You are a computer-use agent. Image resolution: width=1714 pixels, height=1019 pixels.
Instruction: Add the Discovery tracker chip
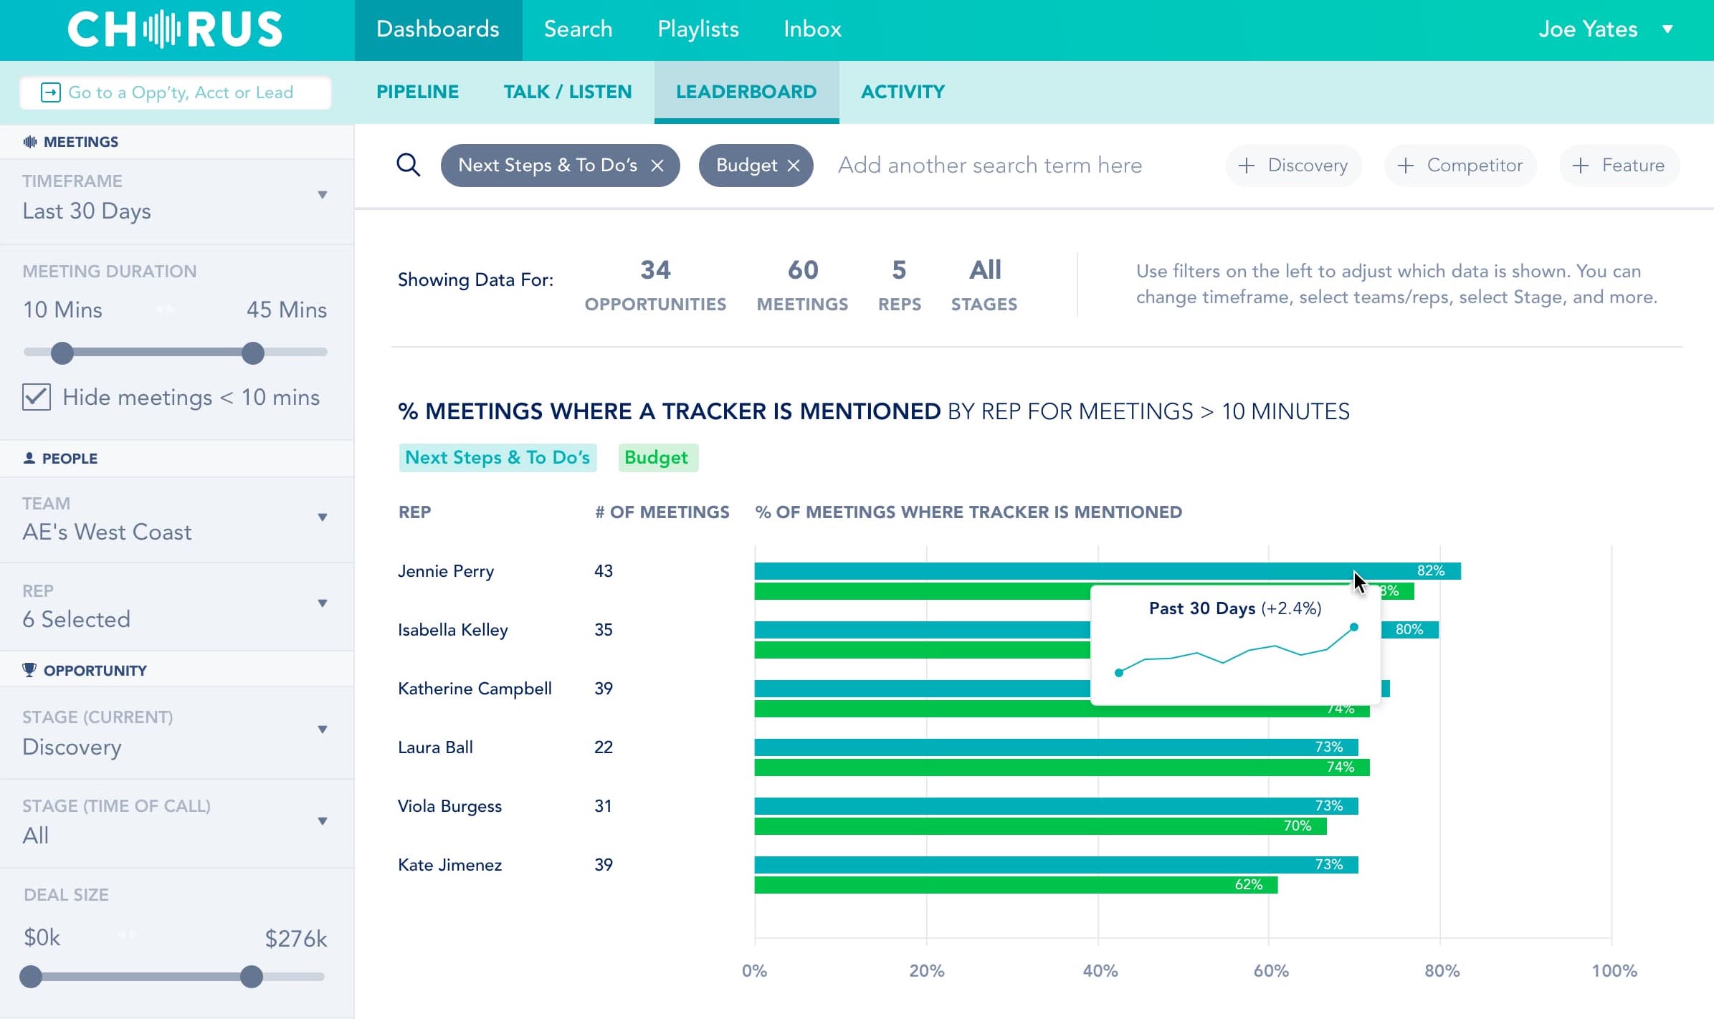point(1293,166)
